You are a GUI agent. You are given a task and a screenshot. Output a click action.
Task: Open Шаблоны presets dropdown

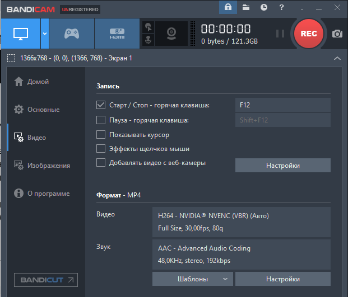pos(193,279)
